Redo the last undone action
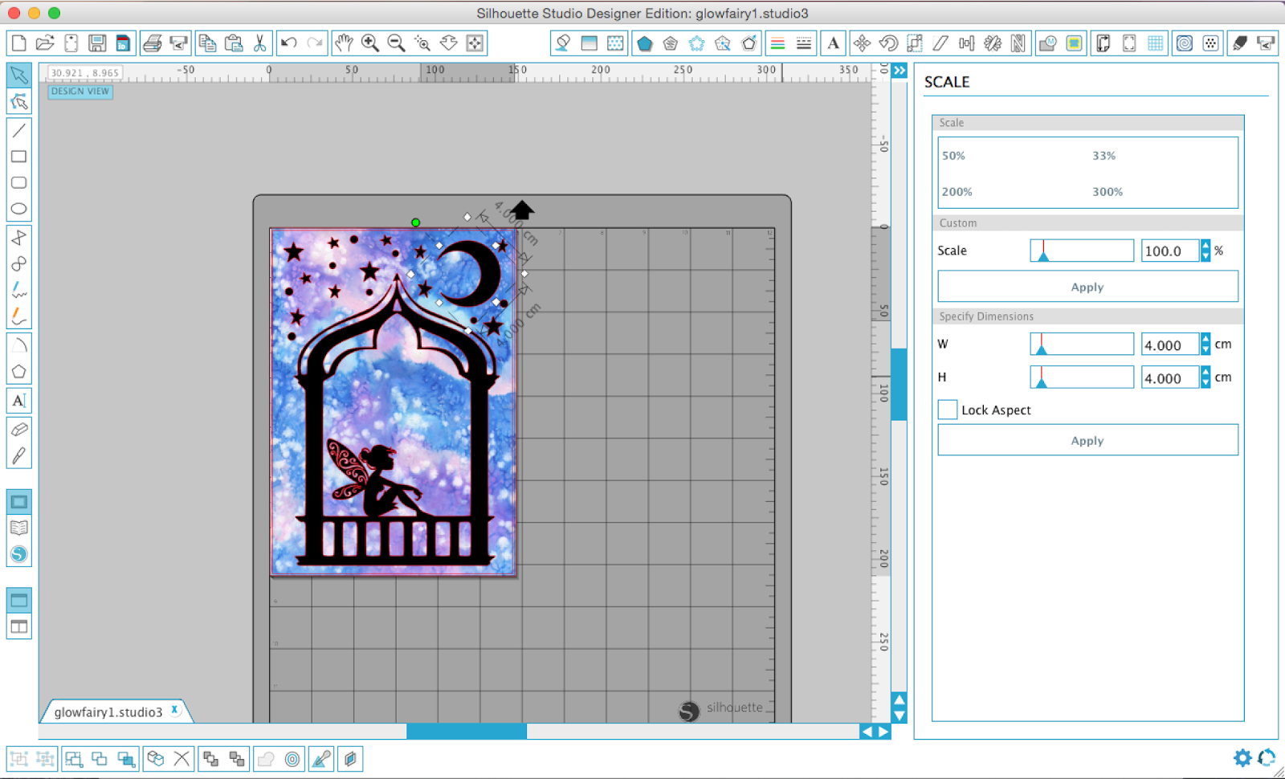The image size is (1285, 779). tap(315, 43)
